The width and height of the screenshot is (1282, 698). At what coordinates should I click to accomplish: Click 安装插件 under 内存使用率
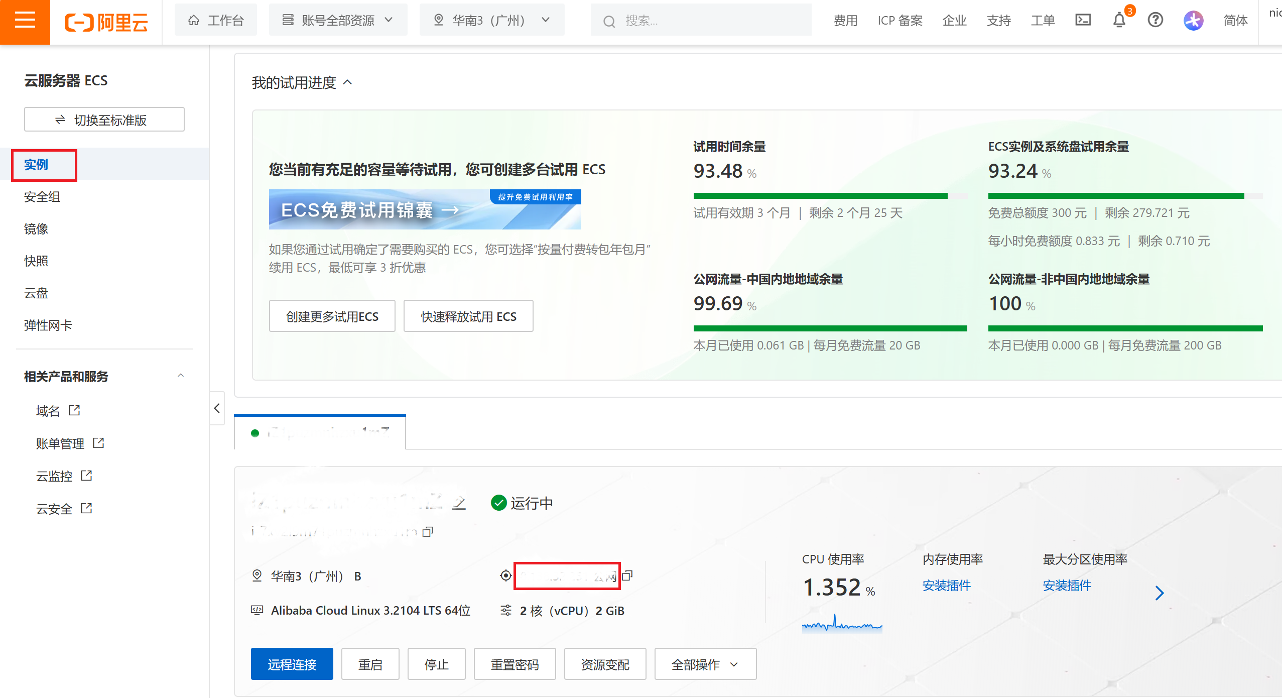click(946, 585)
